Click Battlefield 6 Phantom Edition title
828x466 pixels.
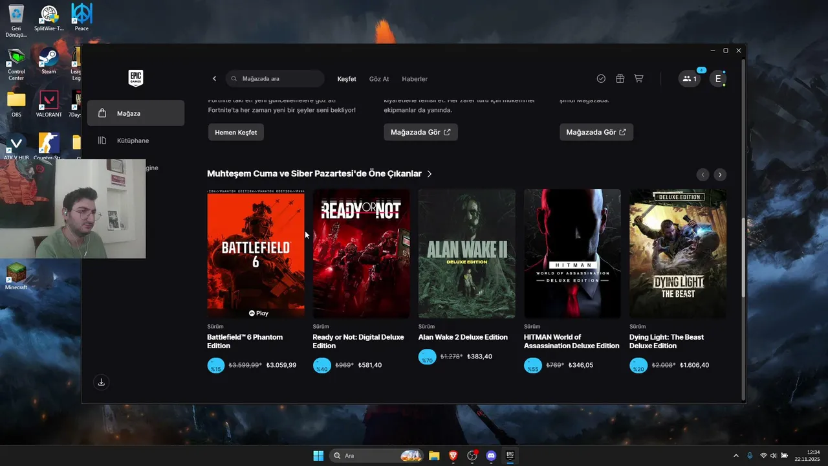click(x=245, y=341)
